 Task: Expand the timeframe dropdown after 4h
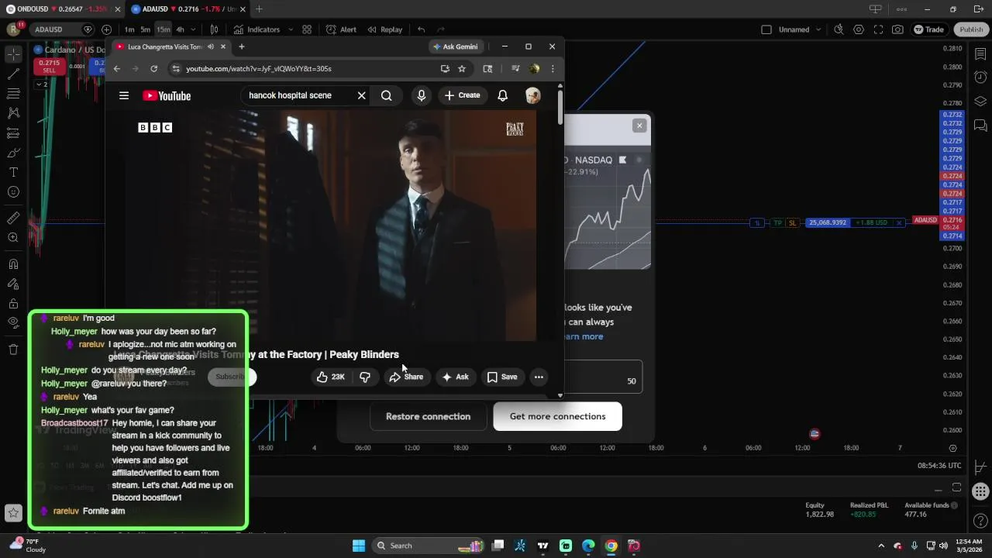click(193, 29)
